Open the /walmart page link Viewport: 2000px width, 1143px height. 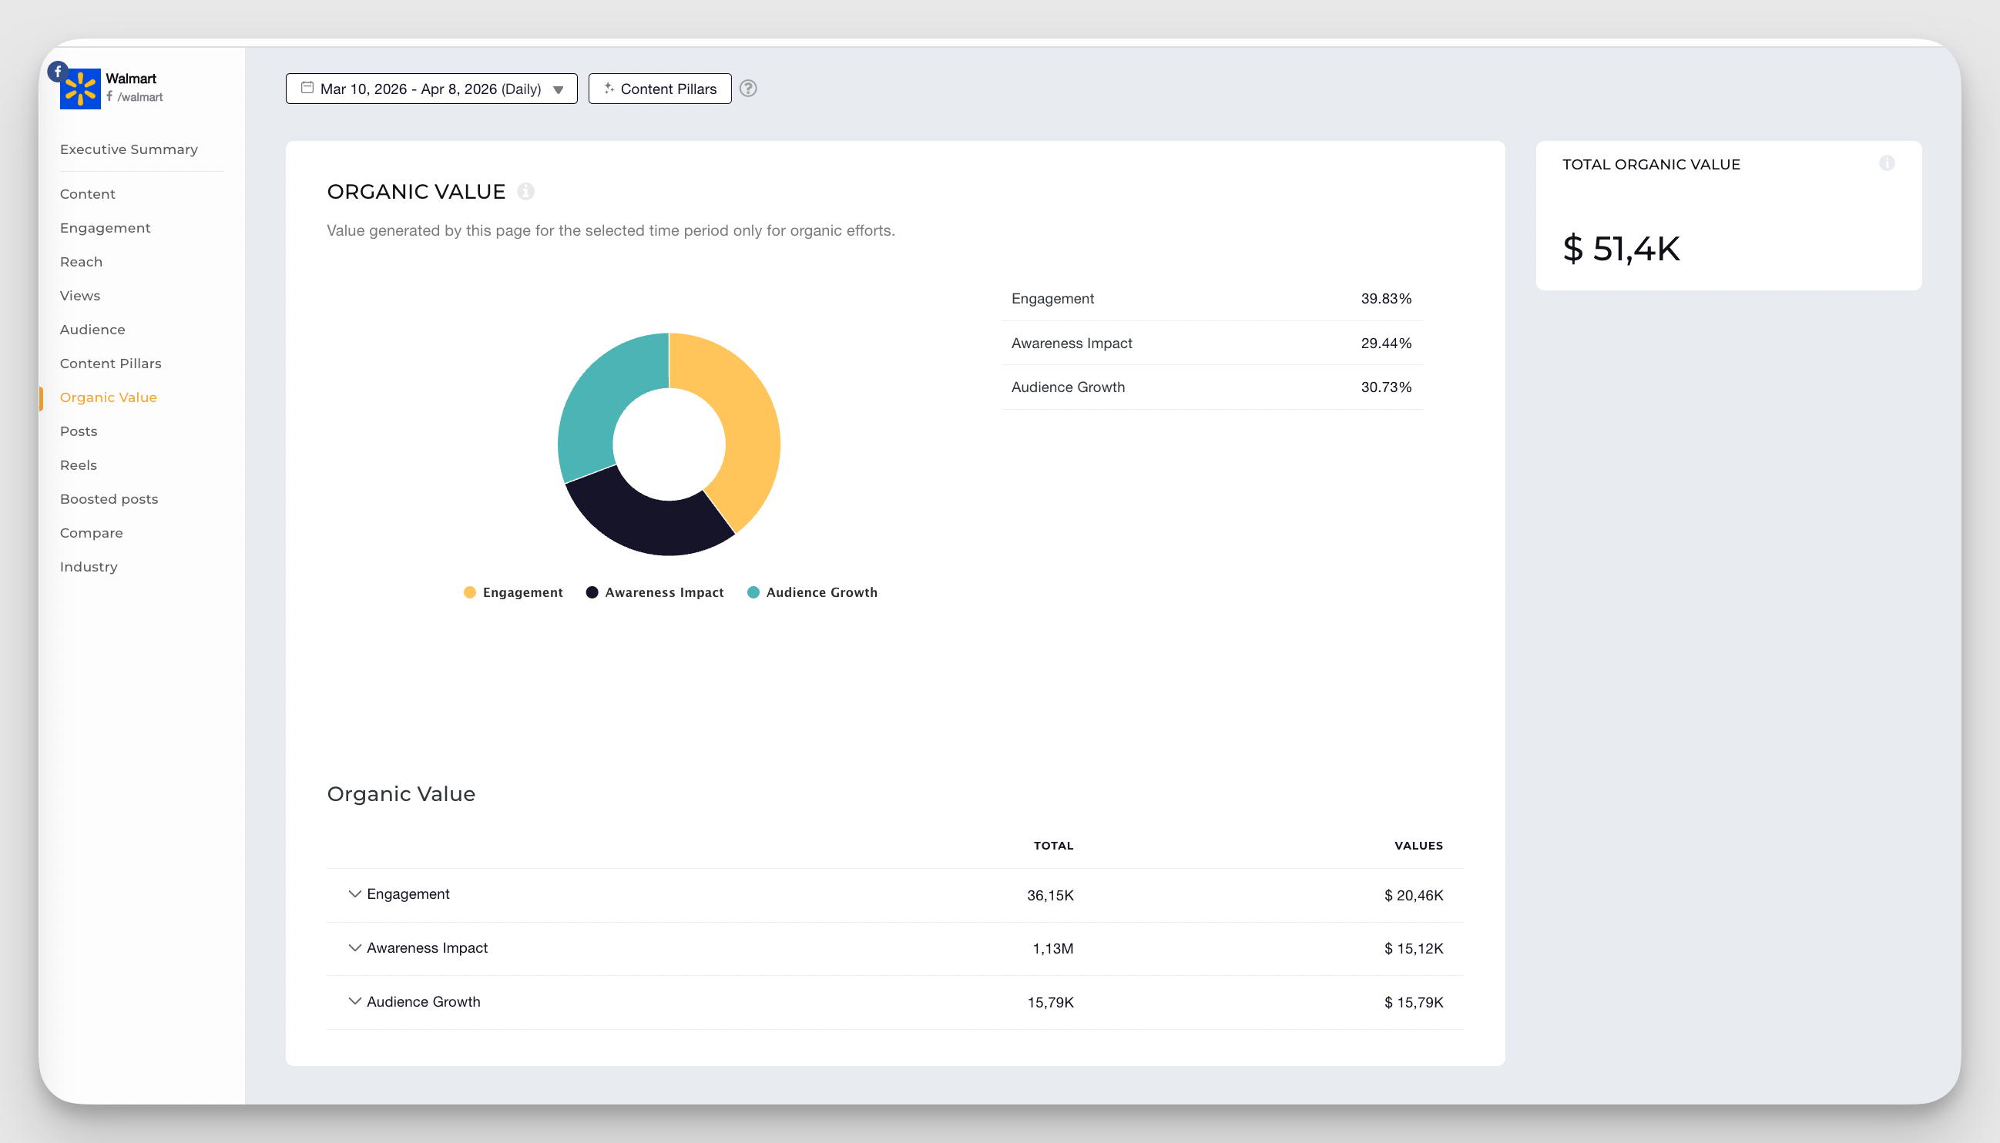[x=139, y=97]
